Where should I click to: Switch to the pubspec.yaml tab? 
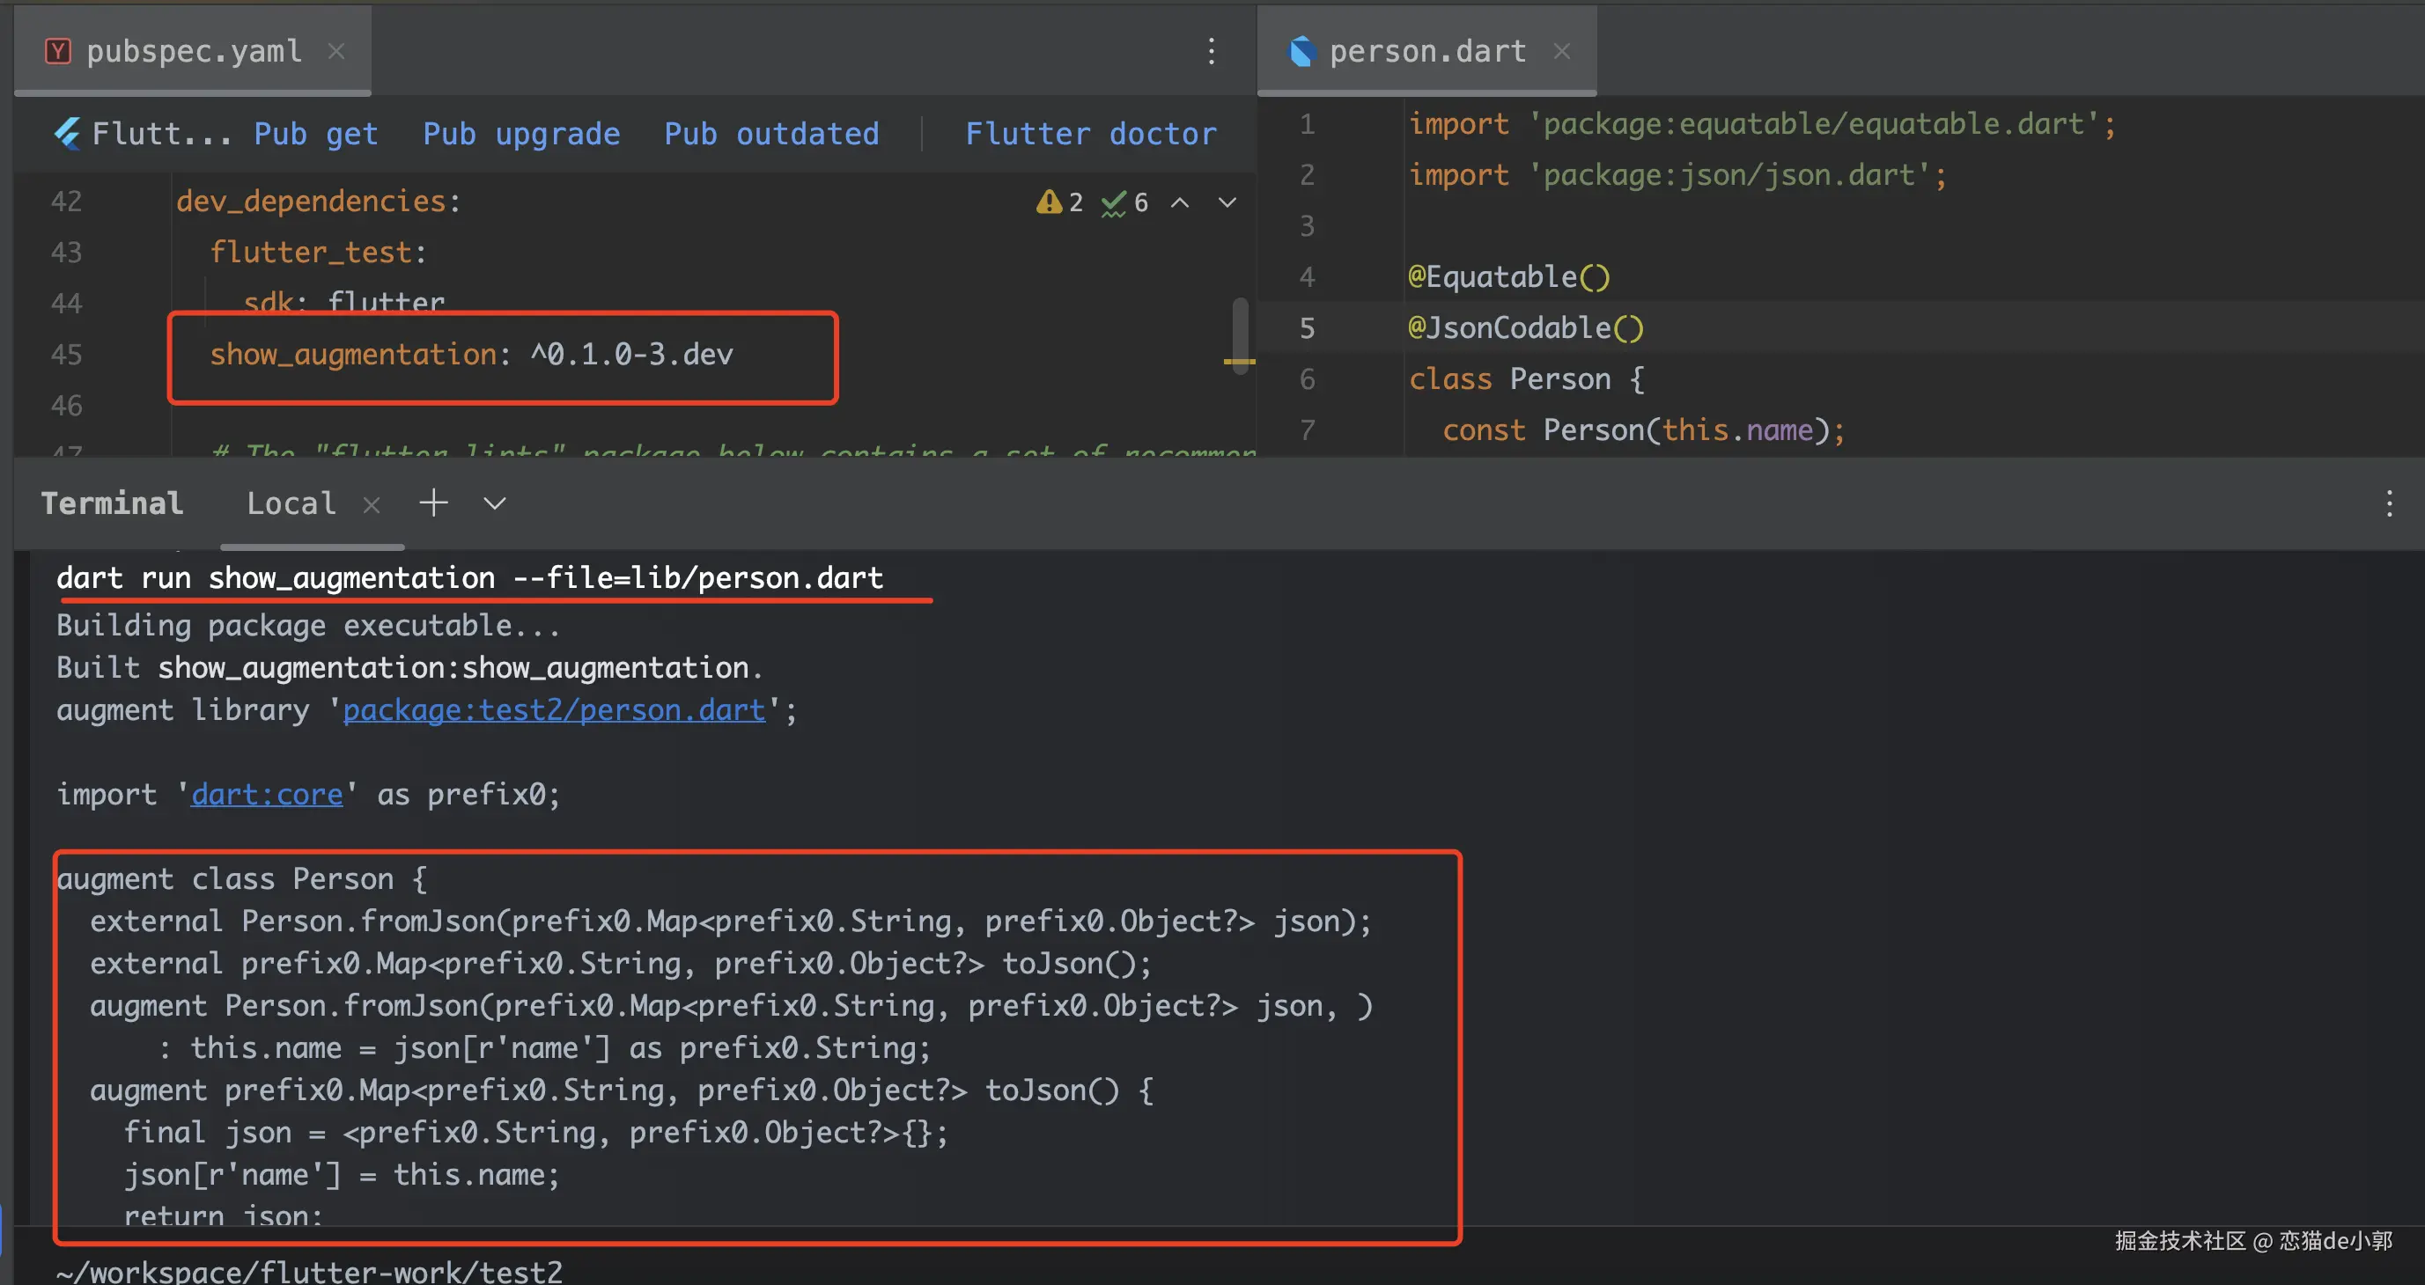coord(193,51)
